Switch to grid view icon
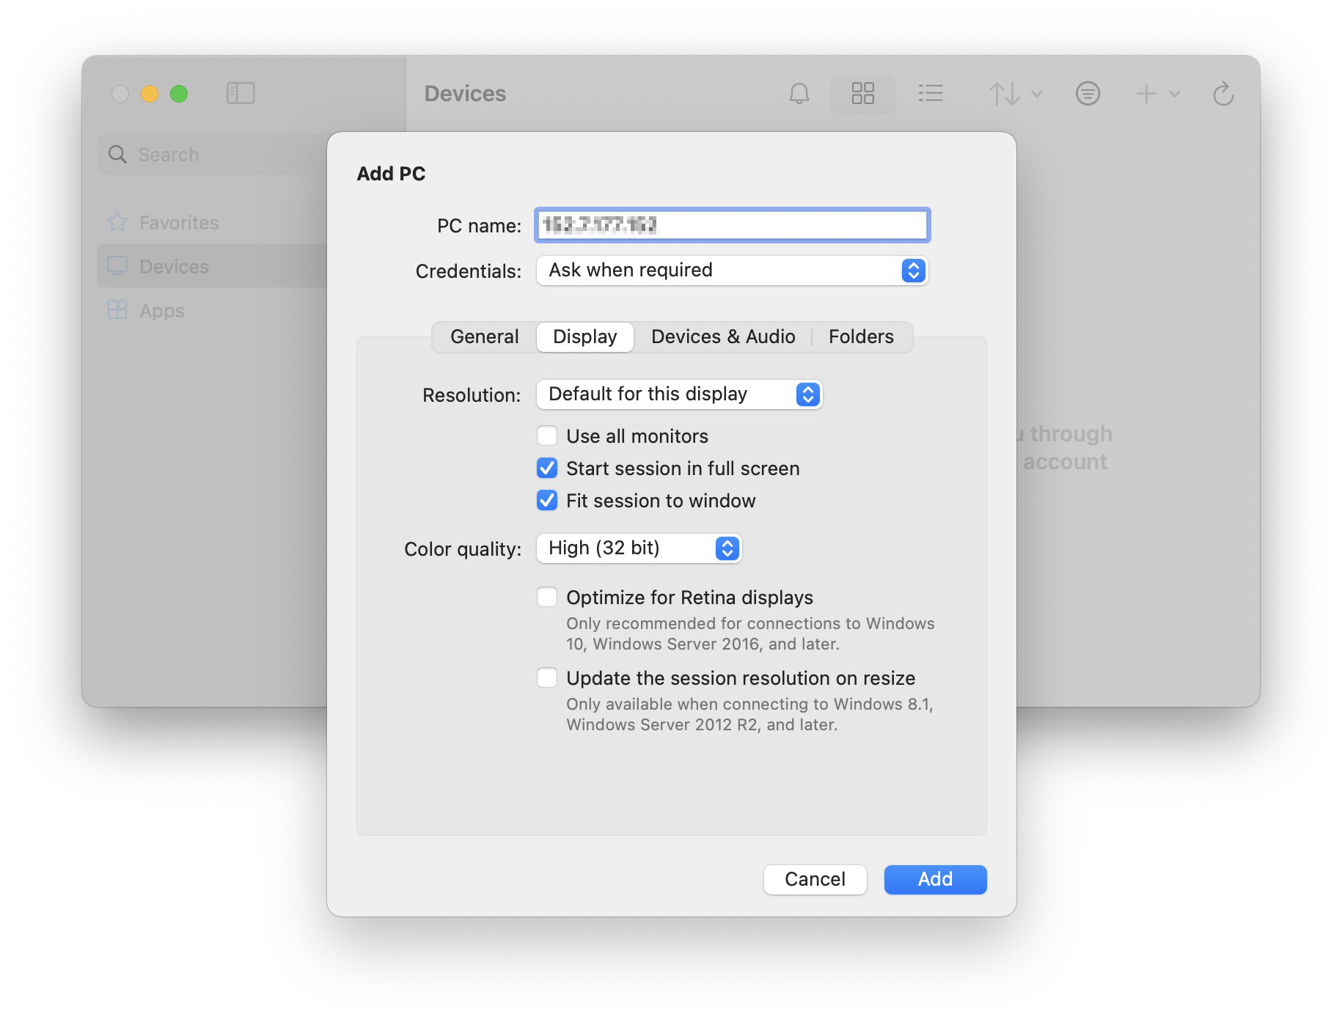 (862, 94)
